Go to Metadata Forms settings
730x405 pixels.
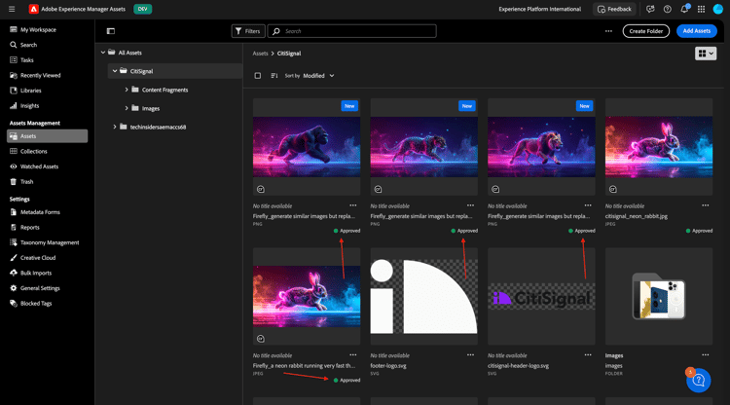point(40,211)
